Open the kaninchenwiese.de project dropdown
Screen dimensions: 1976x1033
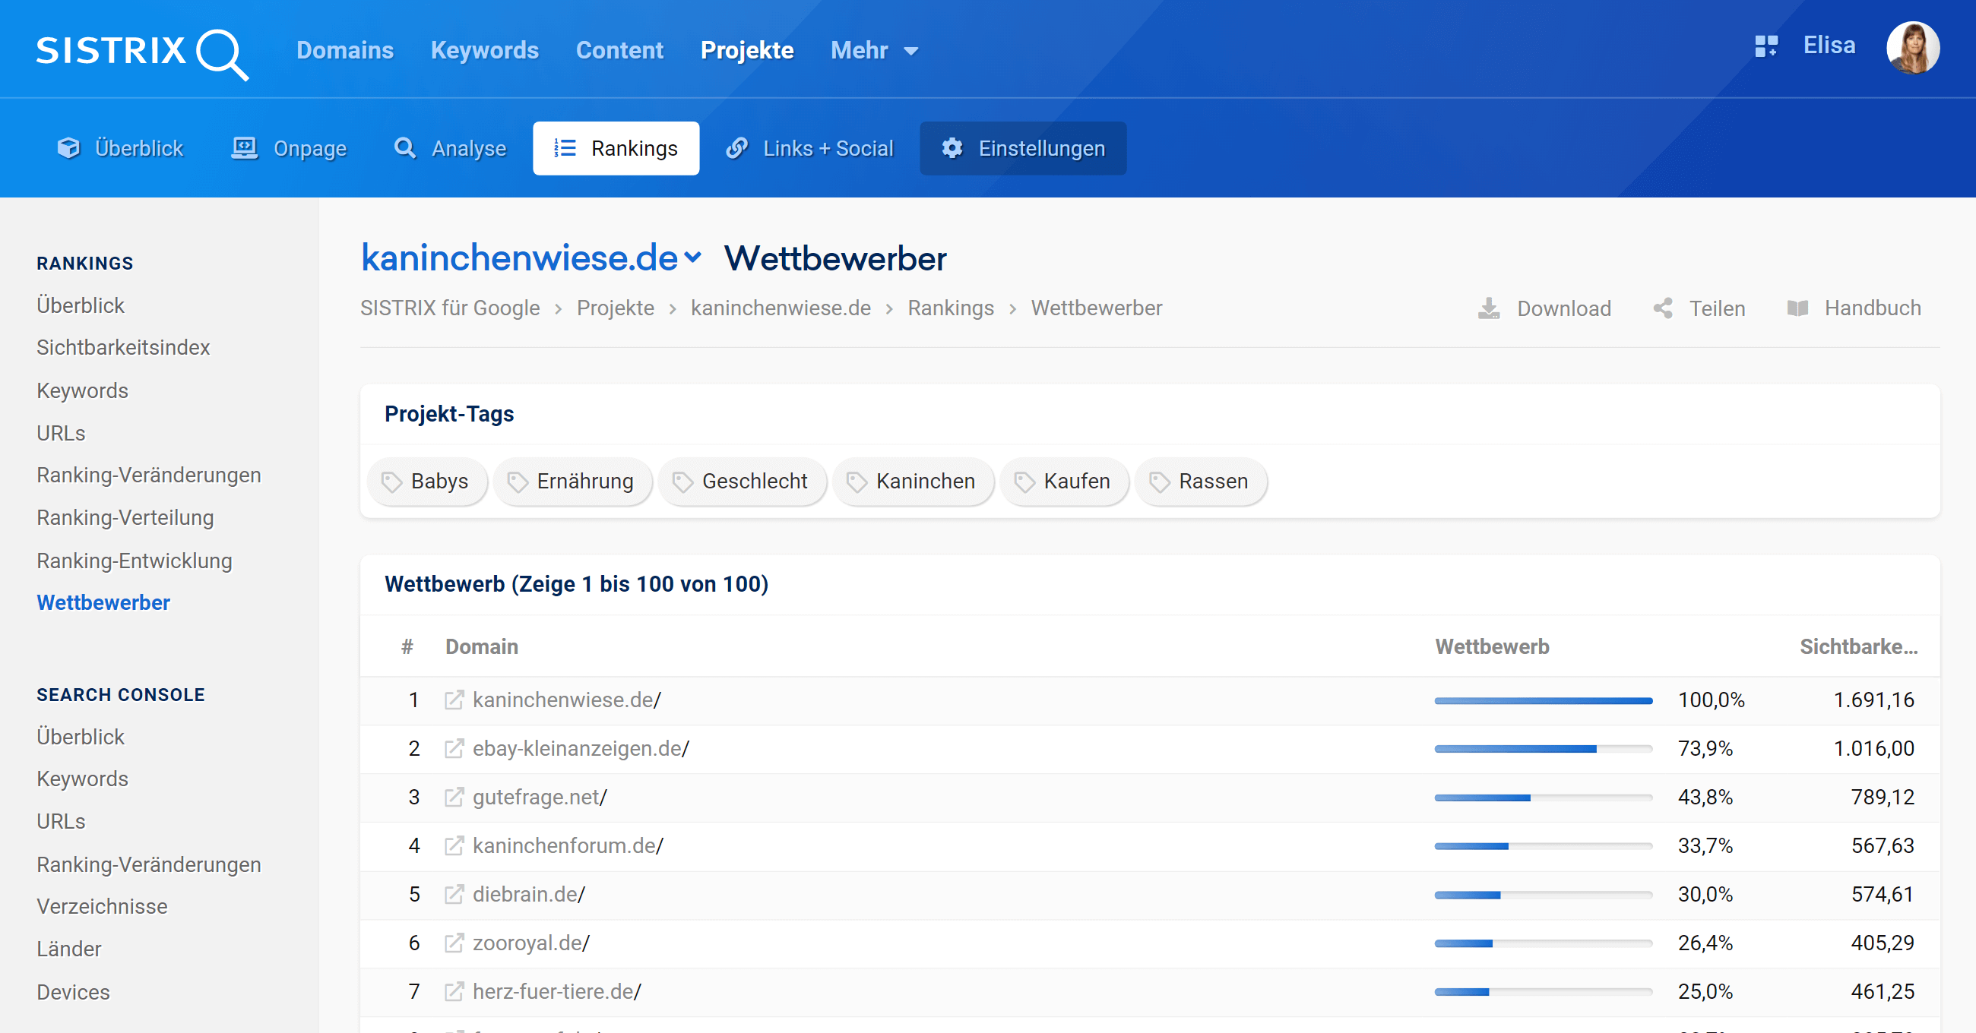[692, 257]
